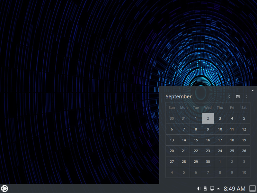Open the audio volume tray icon
This screenshot has width=257, height=193.
click(199, 188)
